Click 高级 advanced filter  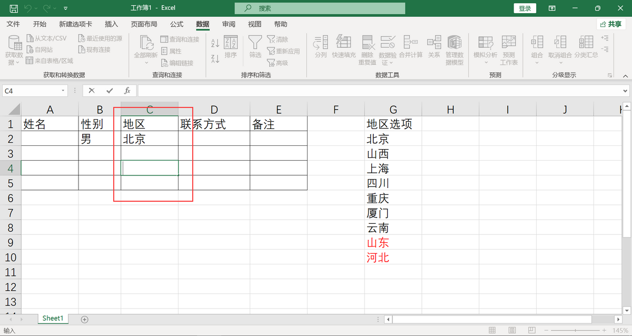pos(278,63)
